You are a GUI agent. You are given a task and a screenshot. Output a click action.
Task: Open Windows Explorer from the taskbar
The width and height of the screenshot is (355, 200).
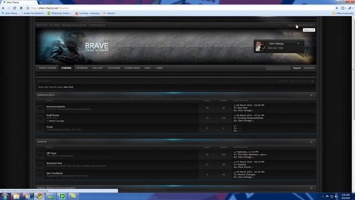tap(16, 196)
